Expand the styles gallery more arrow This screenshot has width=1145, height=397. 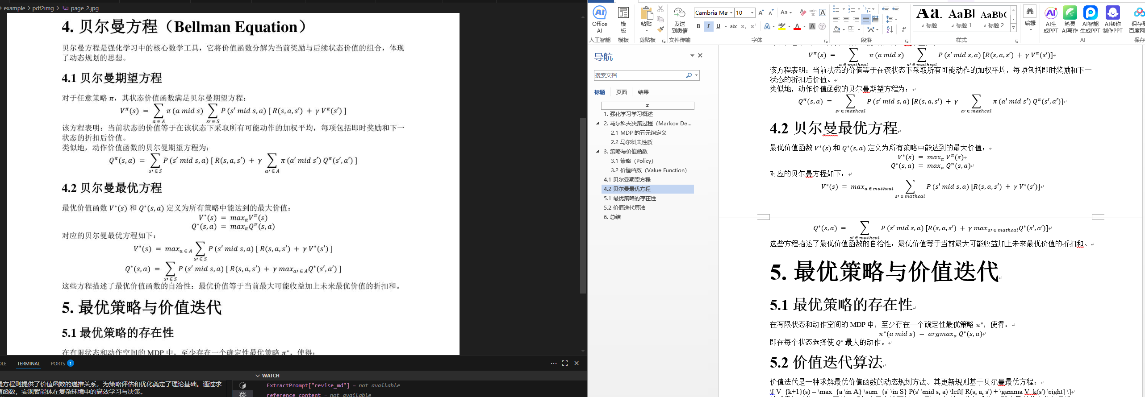coord(1014,28)
